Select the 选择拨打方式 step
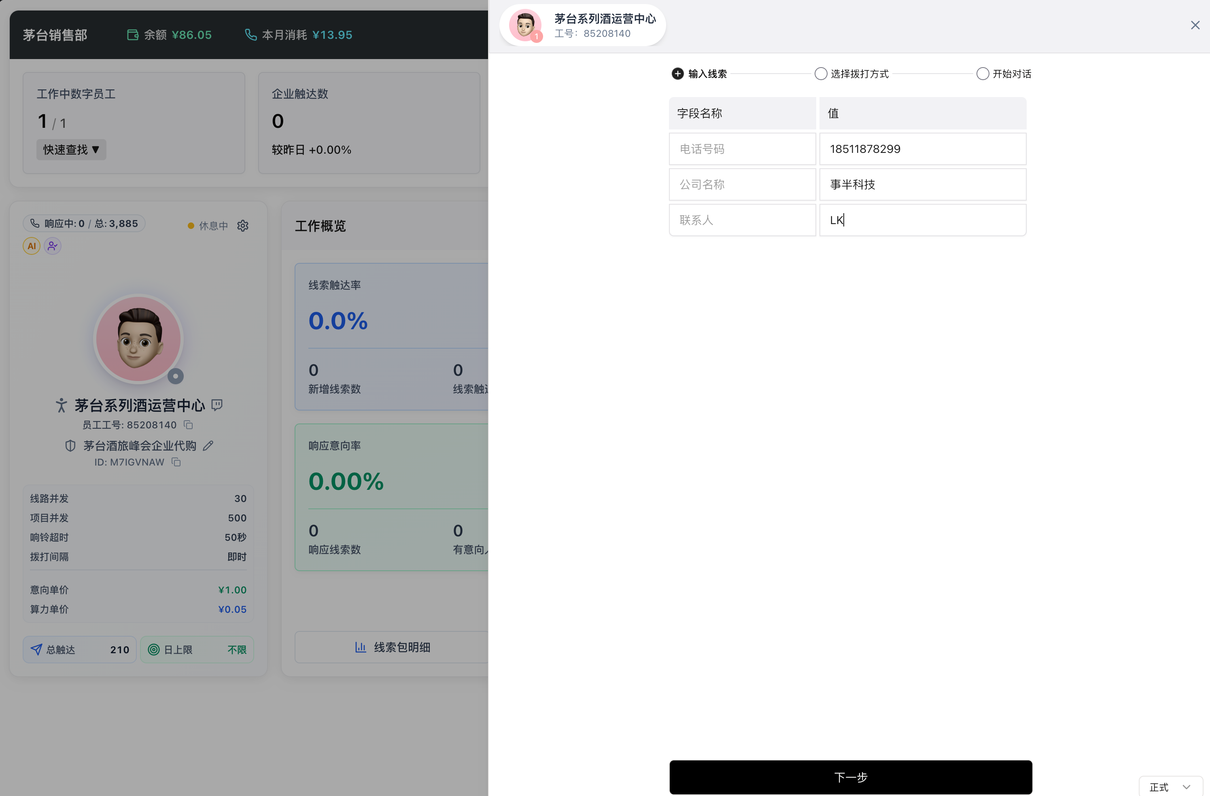Image resolution: width=1210 pixels, height=796 pixels. pos(851,74)
